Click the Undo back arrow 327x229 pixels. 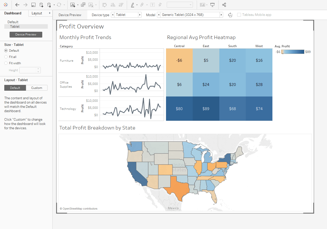coord(17,5)
